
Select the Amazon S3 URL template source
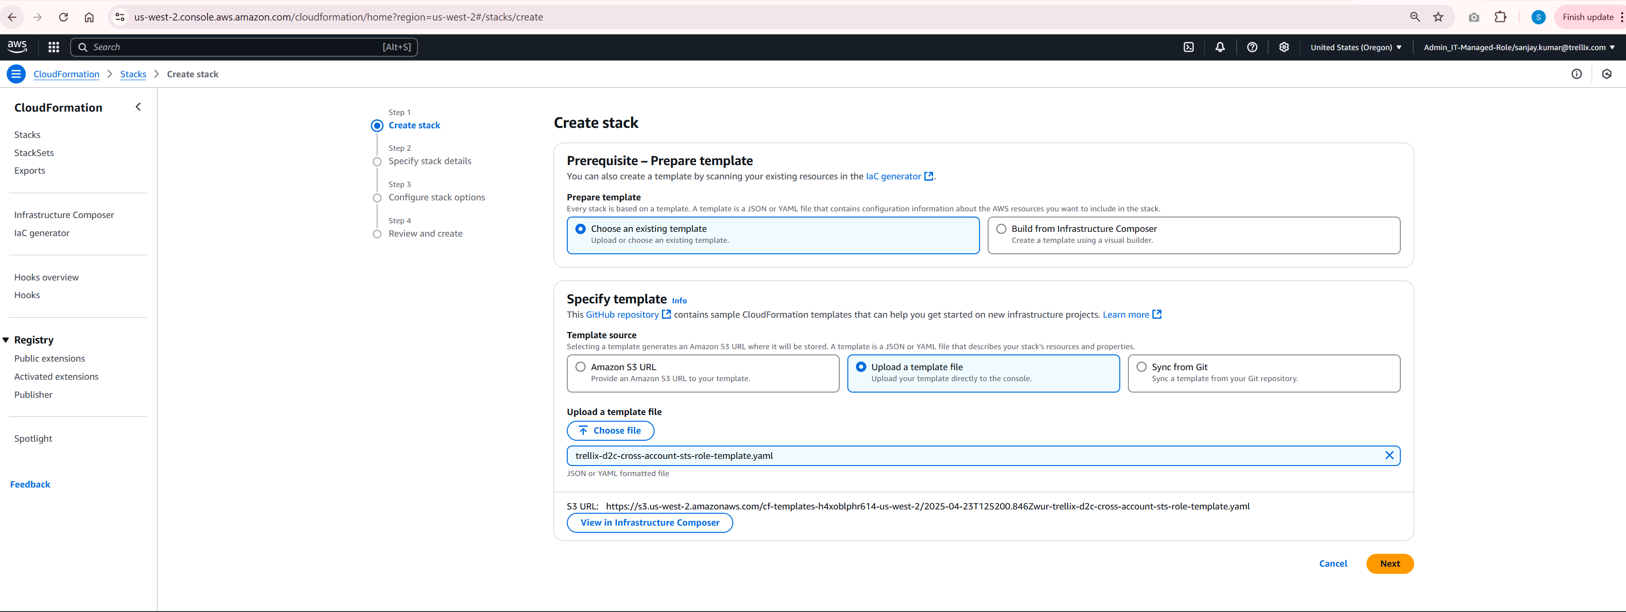pyautogui.click(x=580, y=366)
